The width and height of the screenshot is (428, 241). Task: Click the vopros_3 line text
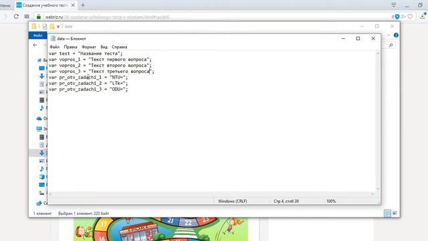pyautogui.click(x=101, y=72)
